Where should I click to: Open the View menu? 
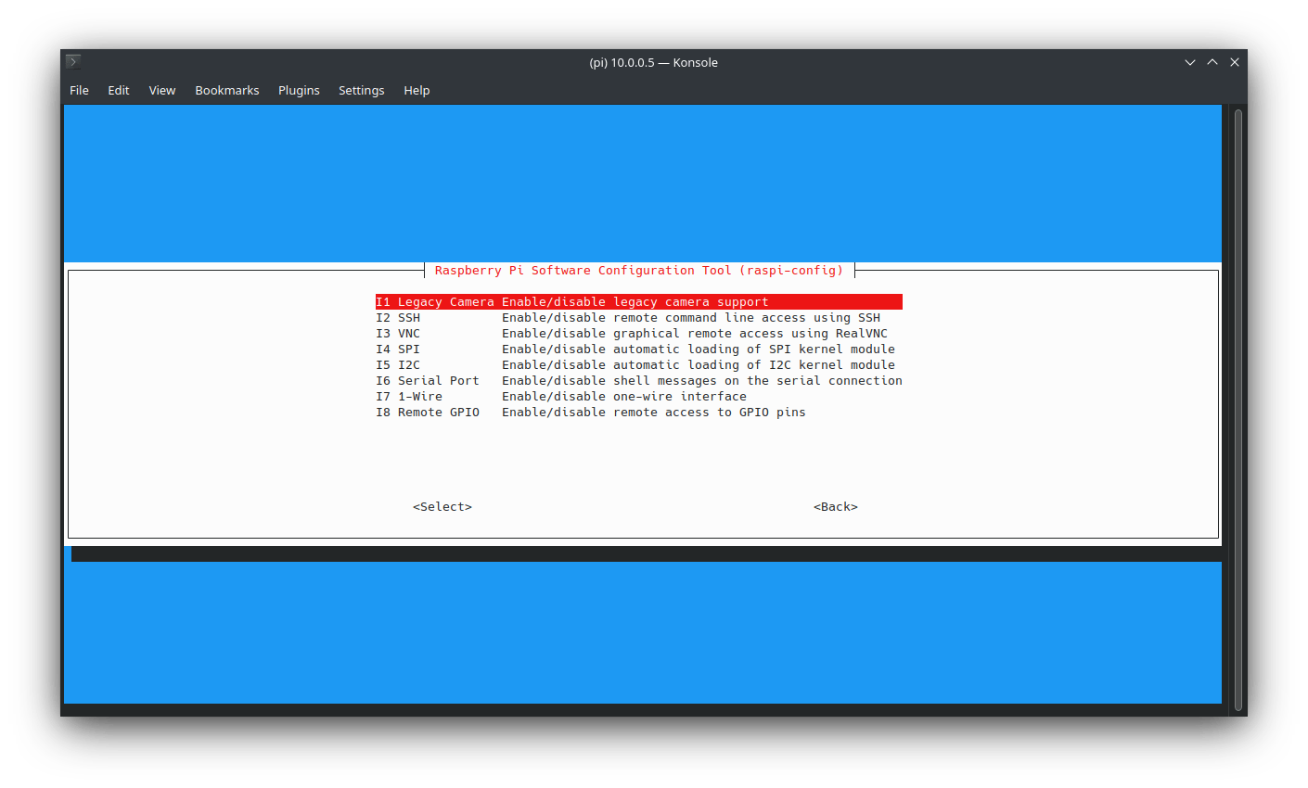(161, 90)
